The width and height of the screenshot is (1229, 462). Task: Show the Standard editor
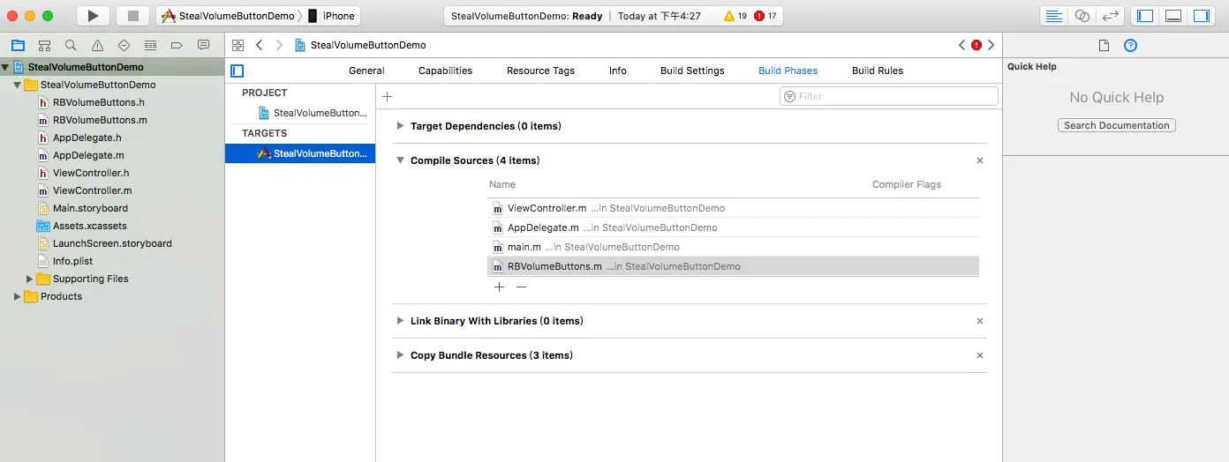1053,16
